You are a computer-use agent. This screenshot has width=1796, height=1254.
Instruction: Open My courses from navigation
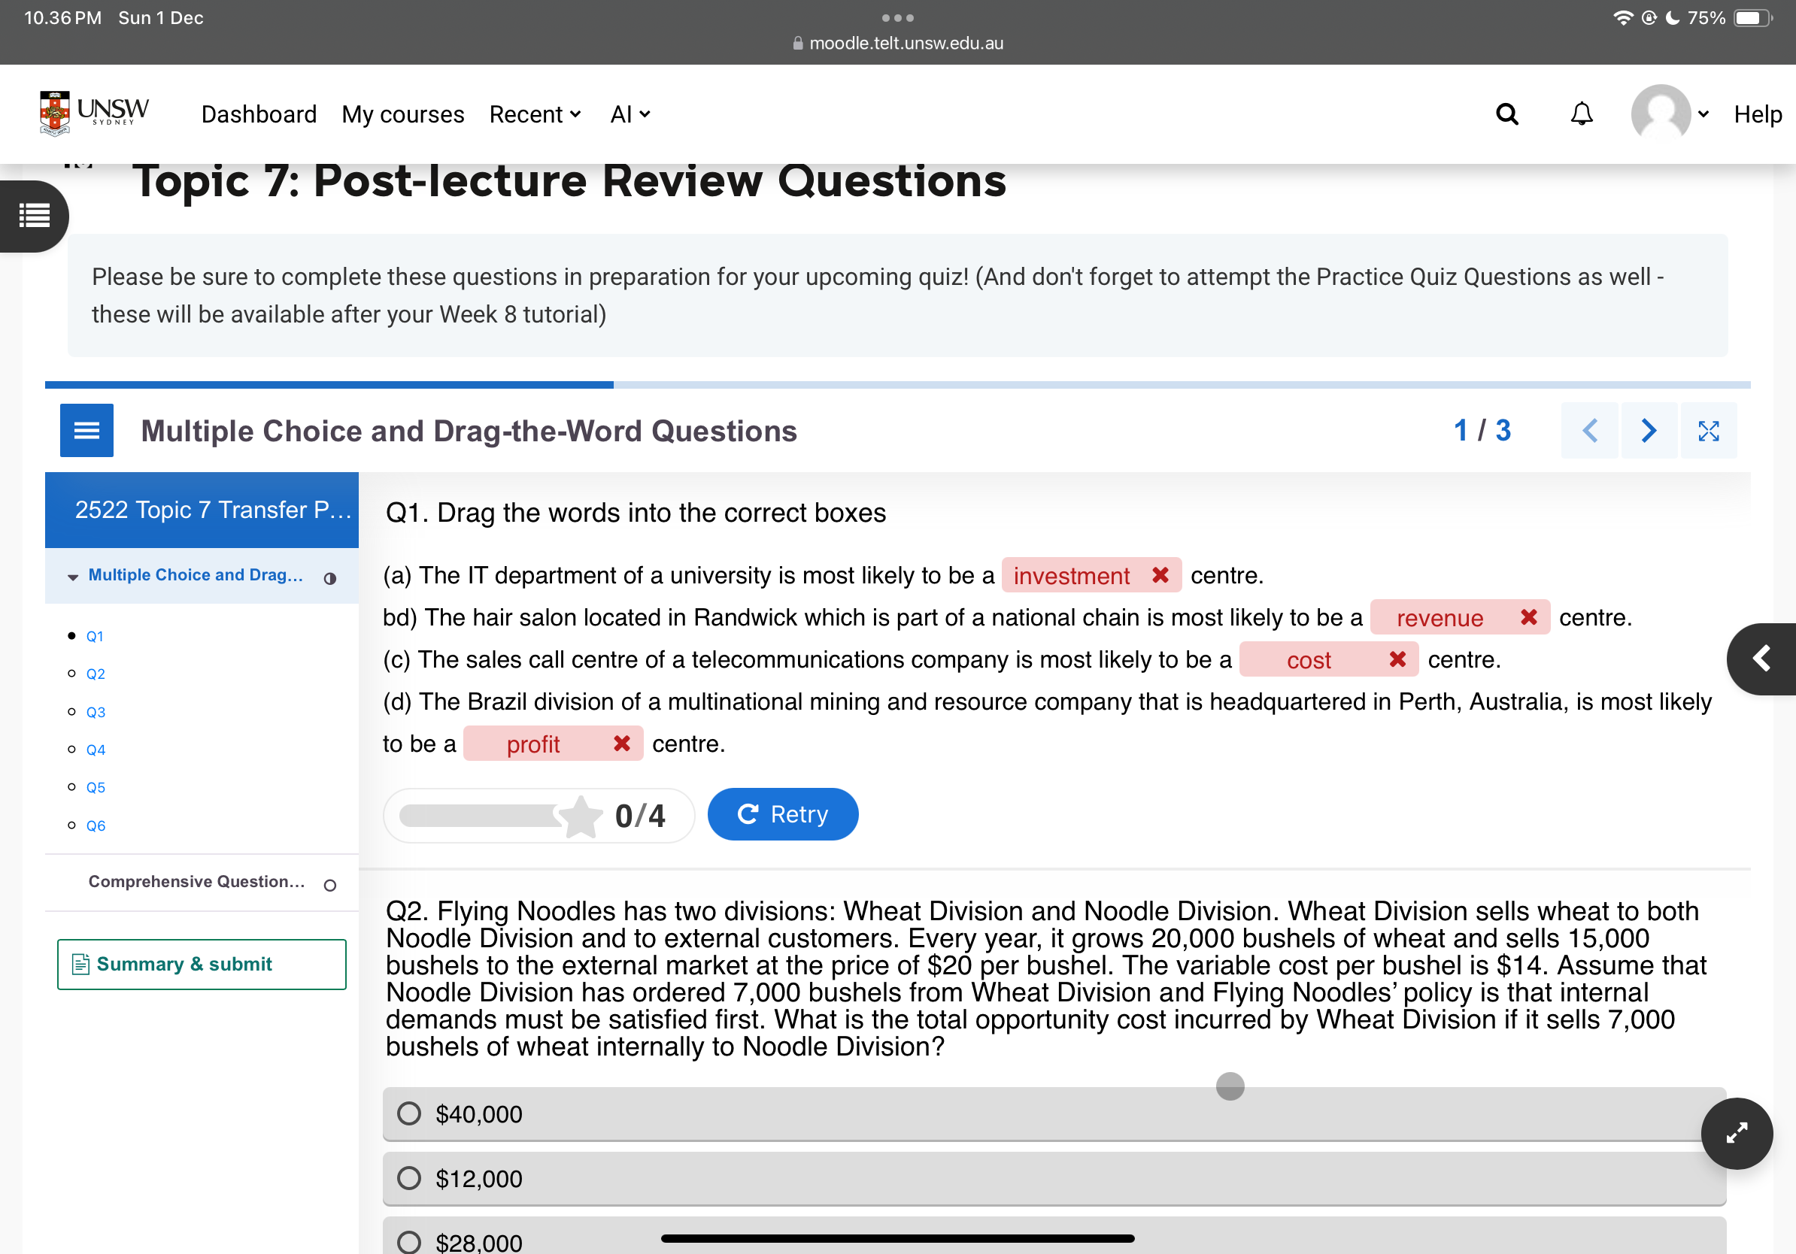403,114
